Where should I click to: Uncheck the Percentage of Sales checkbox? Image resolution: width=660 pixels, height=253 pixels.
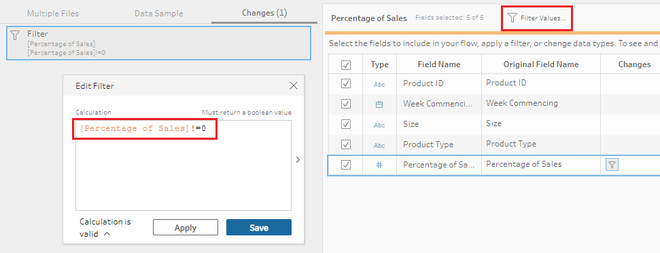[x=346, y=166]
